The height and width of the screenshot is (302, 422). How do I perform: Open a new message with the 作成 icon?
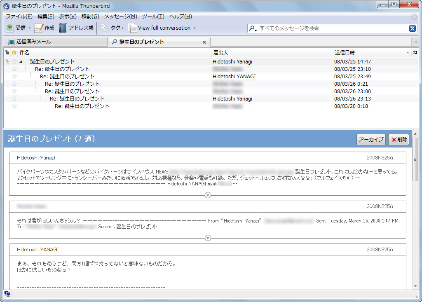[x=40, y=28]
